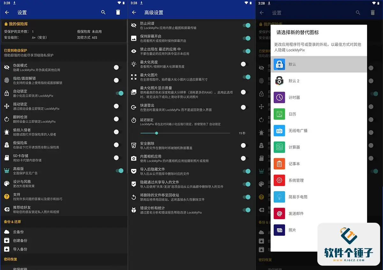Tap the question mark icon for 支持
The image size is (383, 270).
7,197
